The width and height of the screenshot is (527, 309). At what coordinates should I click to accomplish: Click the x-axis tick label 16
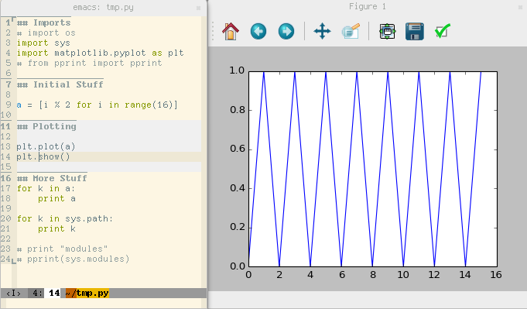click(496, 275)
